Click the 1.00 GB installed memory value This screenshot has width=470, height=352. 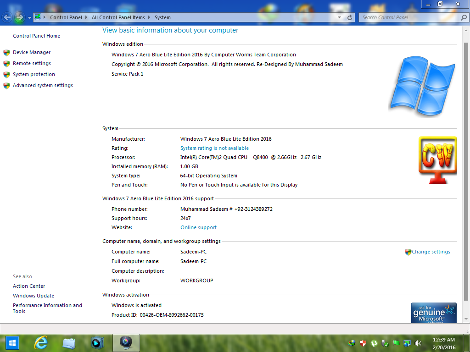click(189, 166)
